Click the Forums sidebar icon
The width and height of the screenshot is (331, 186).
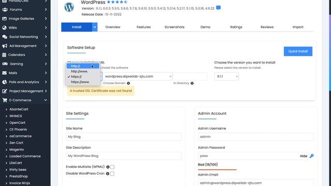coord(5,9)
